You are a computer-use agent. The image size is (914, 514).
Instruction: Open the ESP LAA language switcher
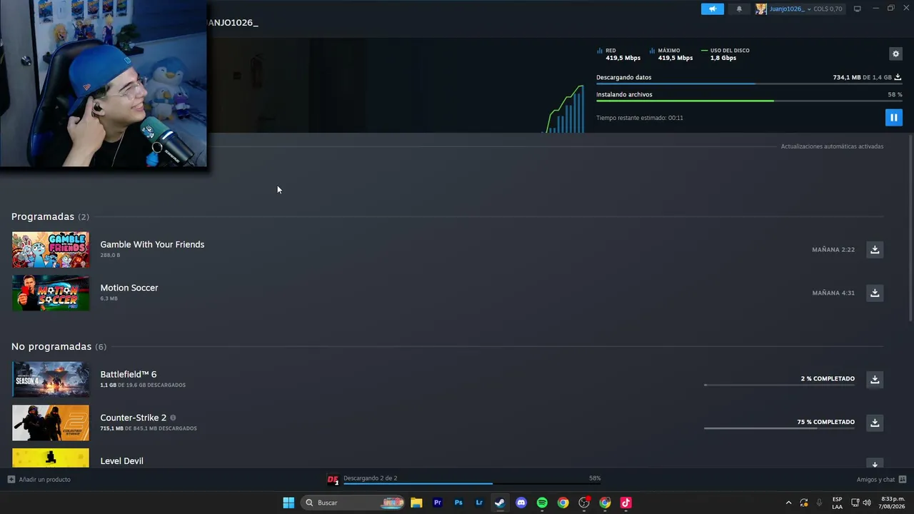coord(837,503)
